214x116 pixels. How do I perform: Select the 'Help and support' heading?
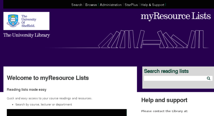(164, 100)
